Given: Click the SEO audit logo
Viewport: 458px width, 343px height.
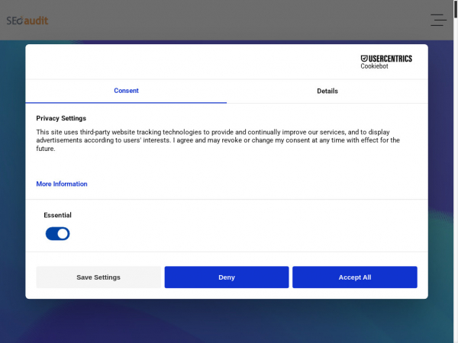Looking at the screenshot, I should 27,21.
